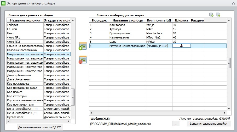Click the up arrow of the available columns list scrollbar
237x132 pixels.
tap(73, 20)
